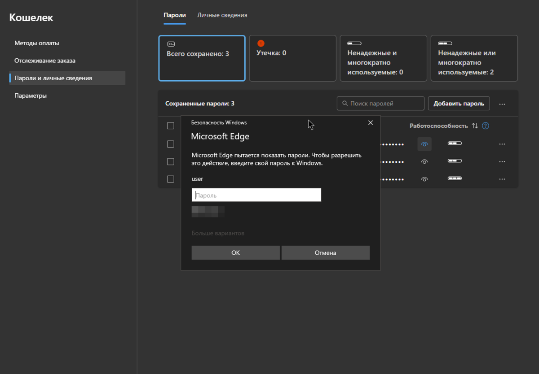This screenshot has height=374, width=539.
Task: Click first row's password health indicator
Action: click(x=455, y=144)
